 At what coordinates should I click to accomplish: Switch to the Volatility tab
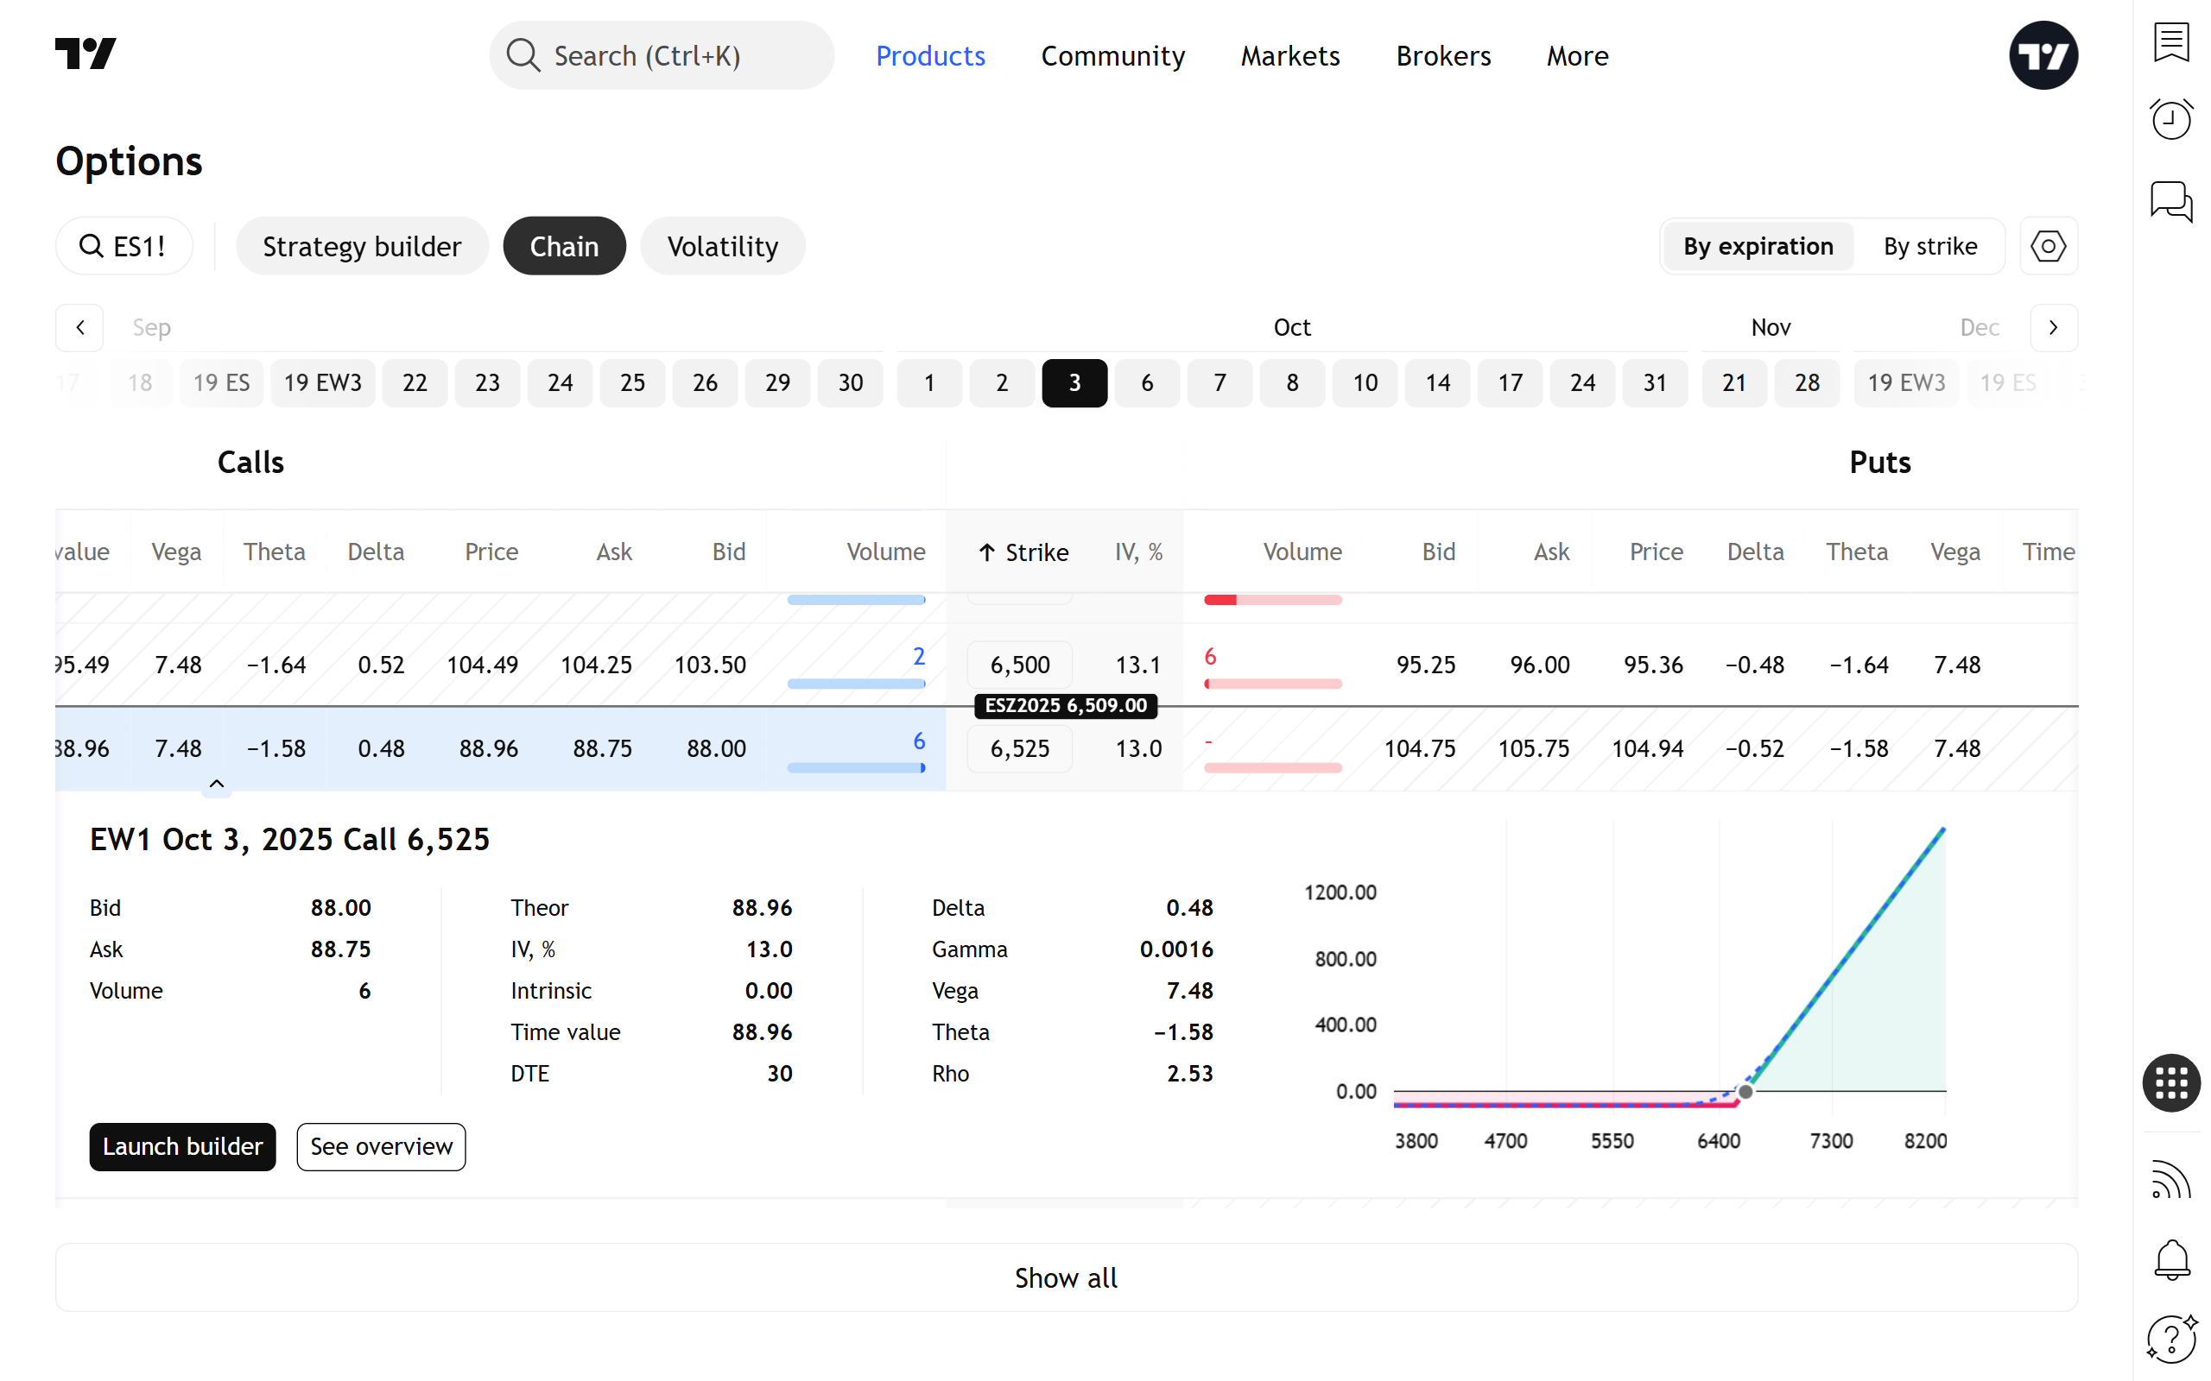[x=722, y=247]
